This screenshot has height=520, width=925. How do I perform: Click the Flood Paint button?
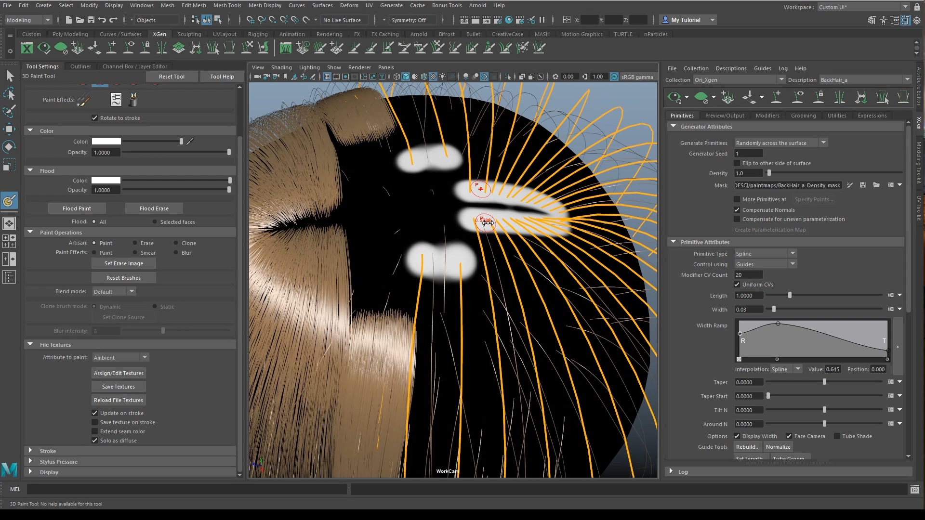tap(77, 208)
